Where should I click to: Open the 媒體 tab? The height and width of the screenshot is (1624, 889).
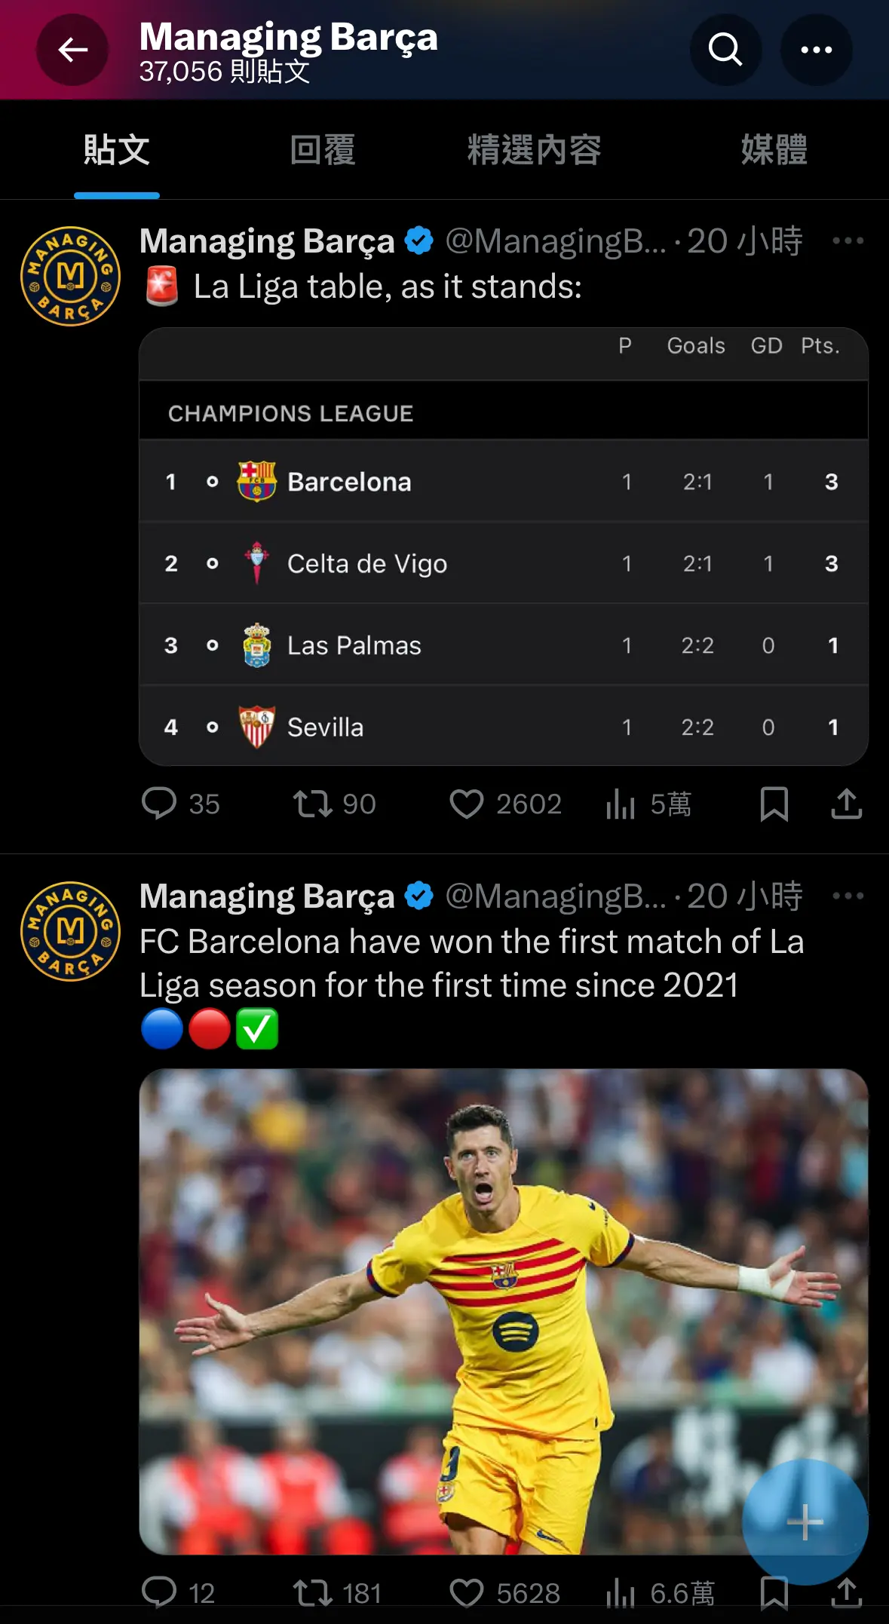click(774, 150)
